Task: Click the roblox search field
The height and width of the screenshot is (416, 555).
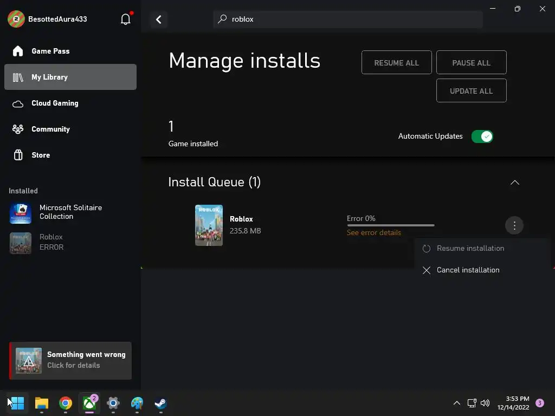Action: pyautogui.click(x=348, y=19)
